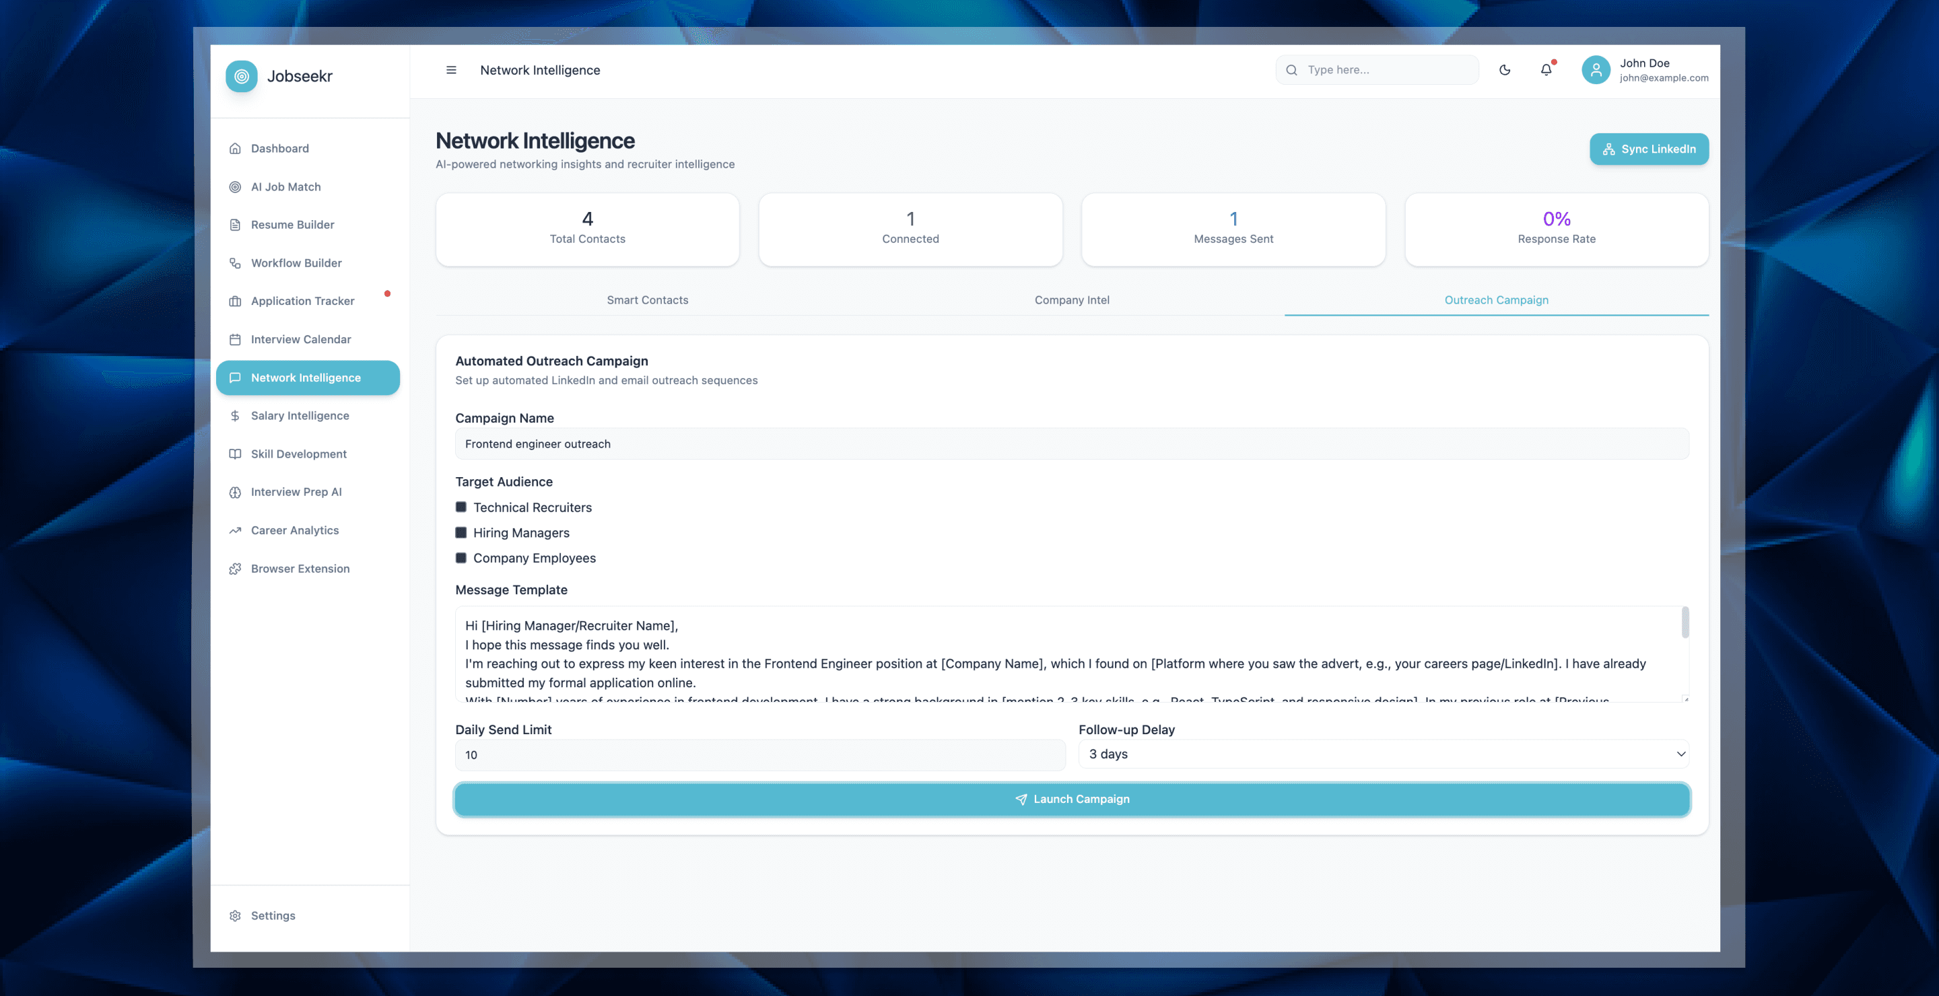
Task: Switch to the Smart Contacts tab
Action: coord(647,300)
